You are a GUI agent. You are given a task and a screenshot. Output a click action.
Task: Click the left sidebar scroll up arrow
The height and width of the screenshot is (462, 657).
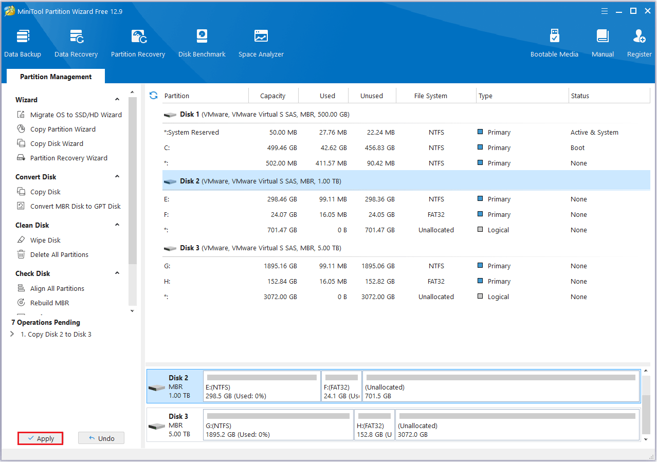[132, 93]
